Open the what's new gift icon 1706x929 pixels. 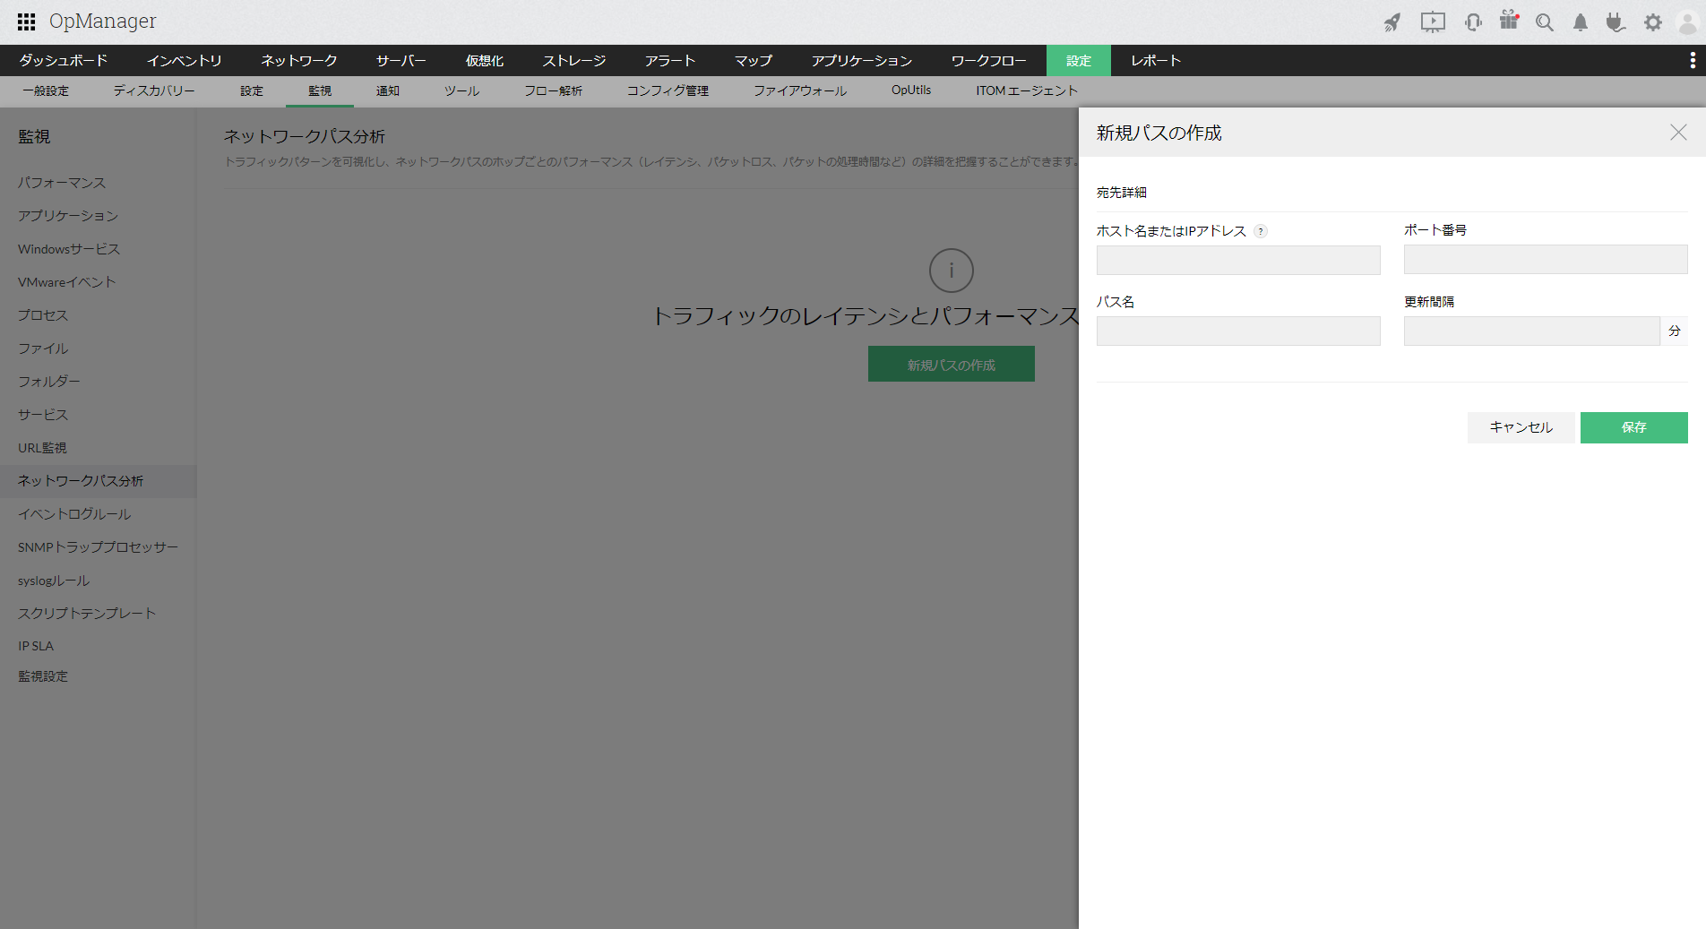[x=1508, y=22]
